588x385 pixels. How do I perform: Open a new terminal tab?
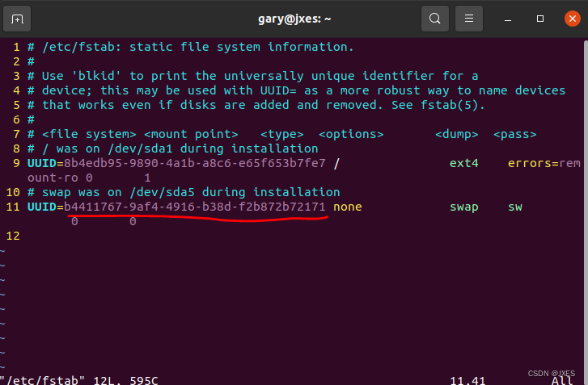(x=17, y=19)
